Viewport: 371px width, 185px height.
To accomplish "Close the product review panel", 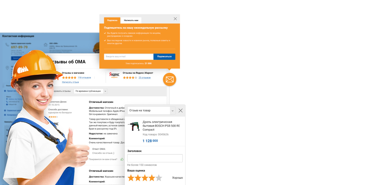I will point(180,111).
